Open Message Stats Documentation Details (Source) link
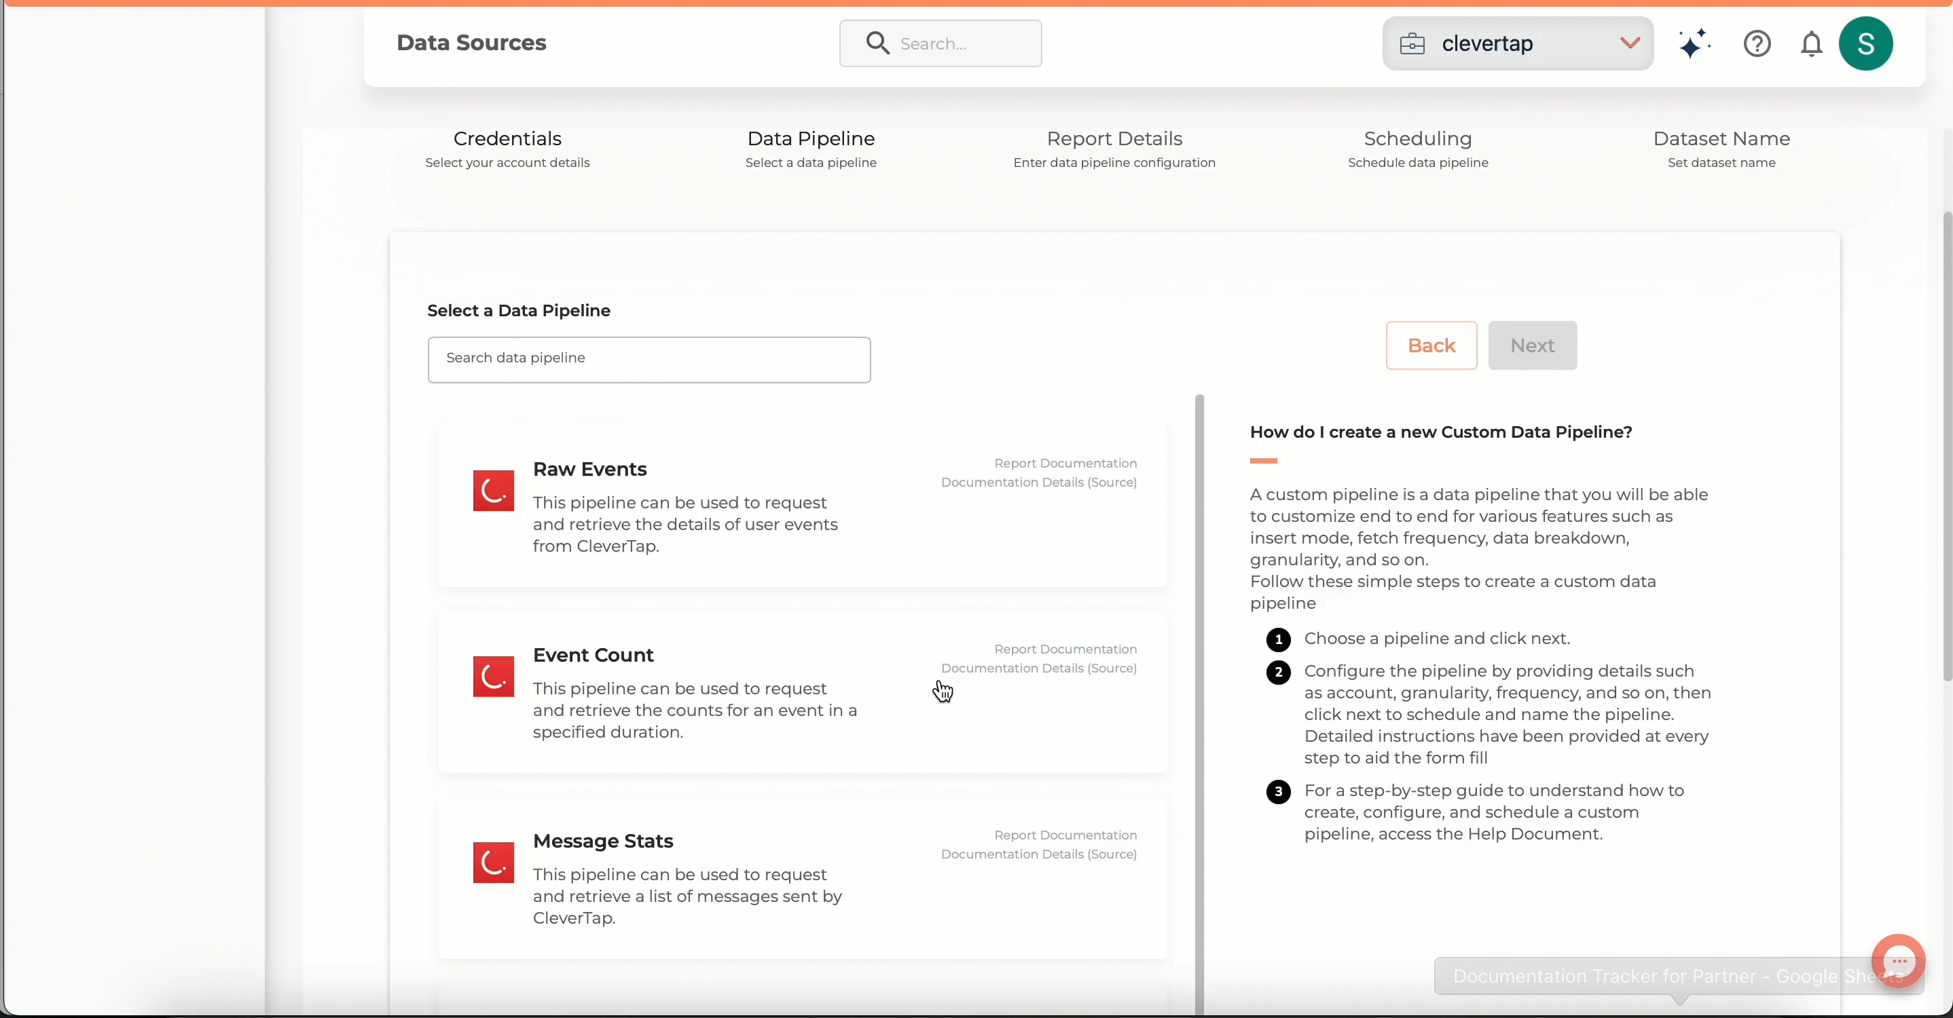The width and height of the screenshot is (1953, 1018). (1039, 854)
